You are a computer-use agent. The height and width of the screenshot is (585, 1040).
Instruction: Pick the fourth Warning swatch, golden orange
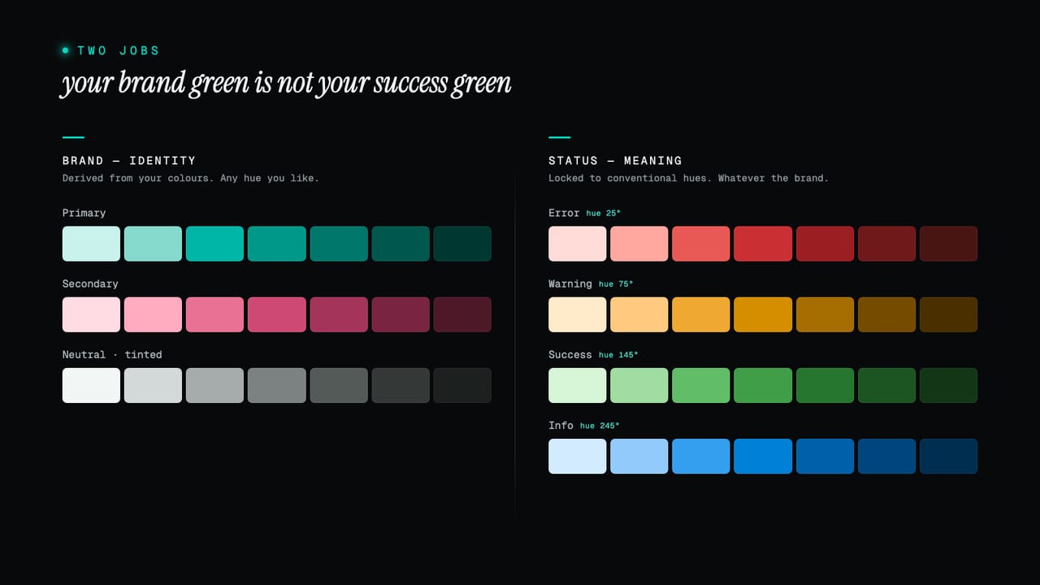763,314
